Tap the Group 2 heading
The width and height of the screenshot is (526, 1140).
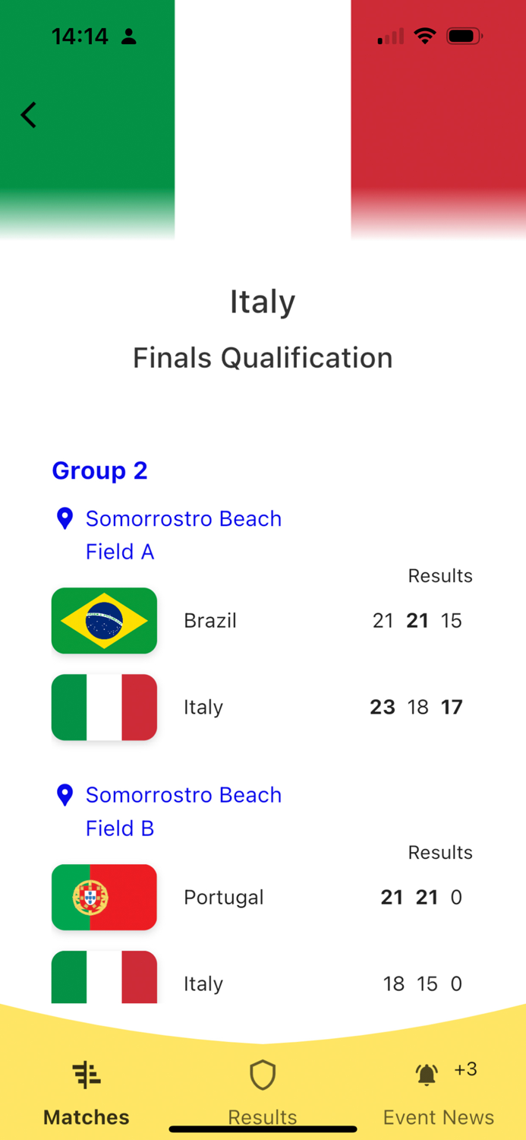point(99,470)
